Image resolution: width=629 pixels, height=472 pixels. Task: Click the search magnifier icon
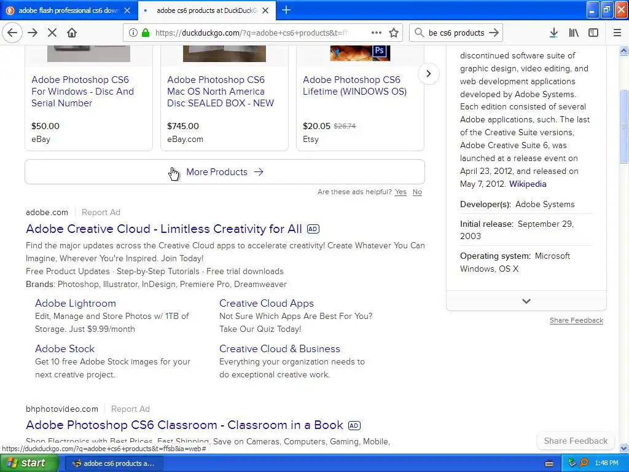419,33
